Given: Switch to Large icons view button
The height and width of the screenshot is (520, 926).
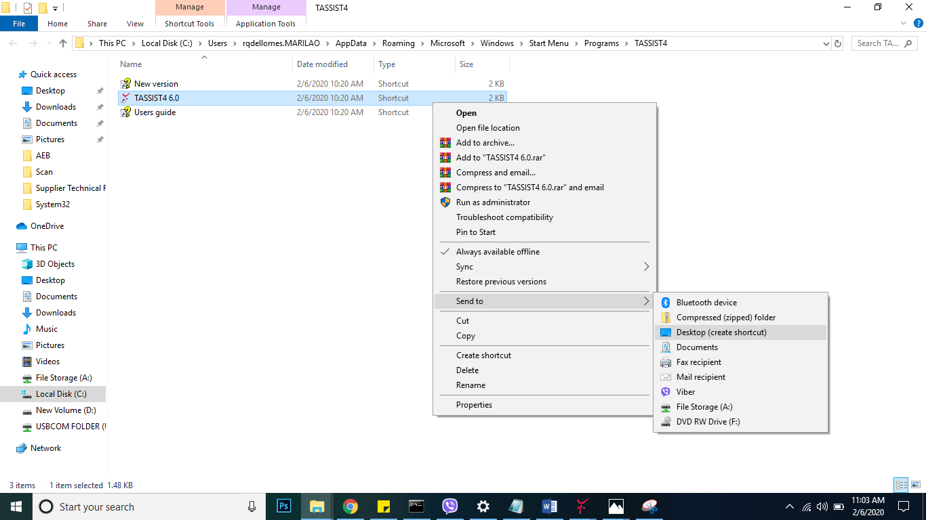Looking at the screenshot, I should point(916,485).
